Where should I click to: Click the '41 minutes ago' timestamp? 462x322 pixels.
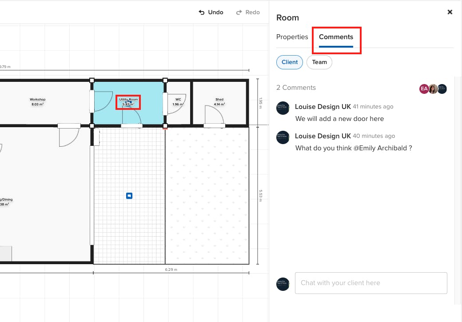[373, 107]
